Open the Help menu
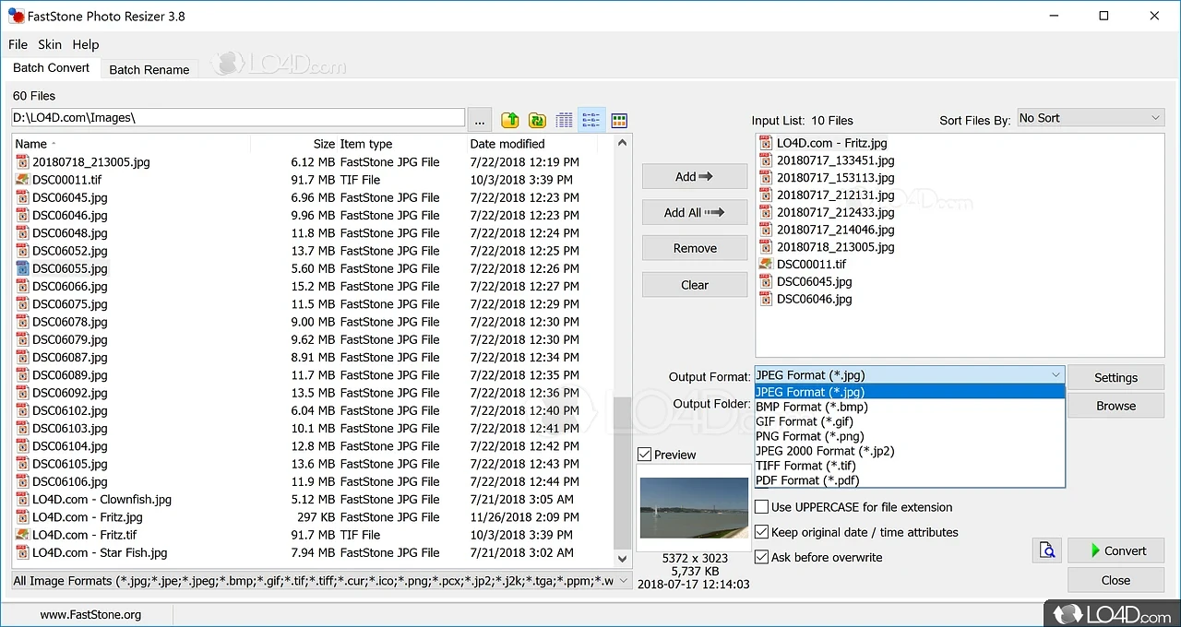 coord(86,44)
